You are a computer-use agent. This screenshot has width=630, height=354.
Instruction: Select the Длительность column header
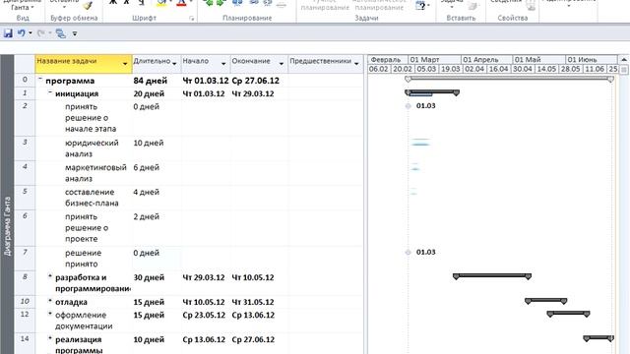click(x=157, y=64)
